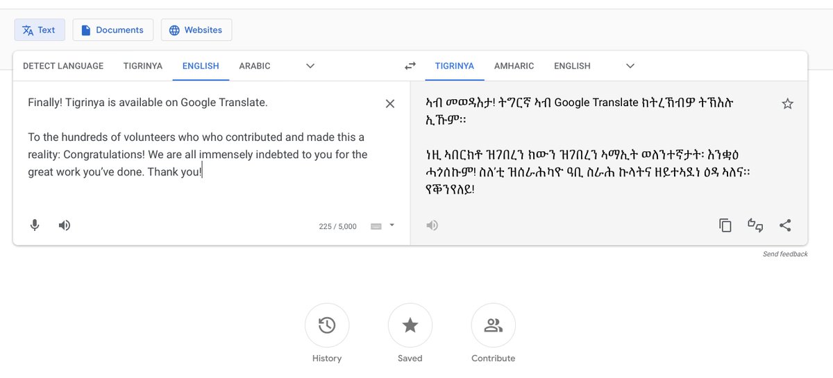Share the translation

(785, 225)
